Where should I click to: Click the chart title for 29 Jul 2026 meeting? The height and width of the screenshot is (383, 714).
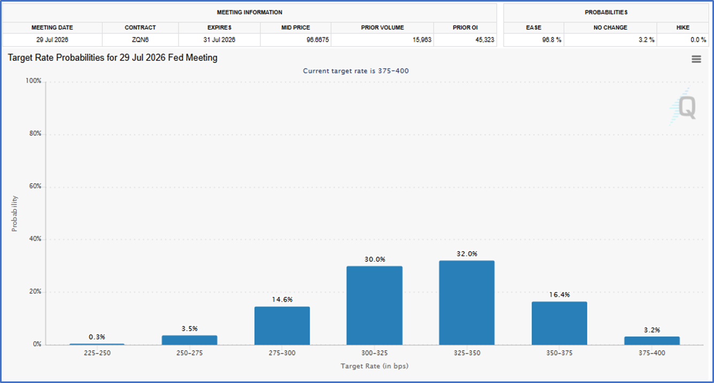point(112,58)
